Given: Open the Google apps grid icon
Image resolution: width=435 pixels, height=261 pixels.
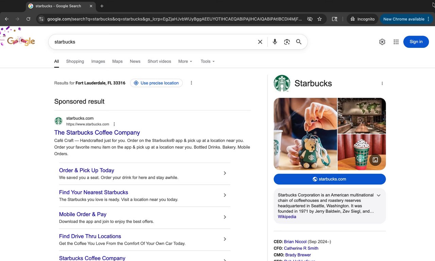Looking at the screenshot, I should click(x=396, y=42).
